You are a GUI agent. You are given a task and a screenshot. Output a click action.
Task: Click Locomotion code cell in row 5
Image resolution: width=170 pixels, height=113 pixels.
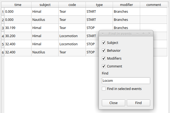[x=72, y=44]
